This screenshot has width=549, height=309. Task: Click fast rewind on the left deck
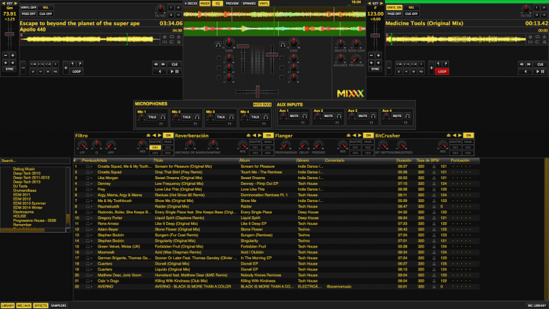[x=157, y=64]
